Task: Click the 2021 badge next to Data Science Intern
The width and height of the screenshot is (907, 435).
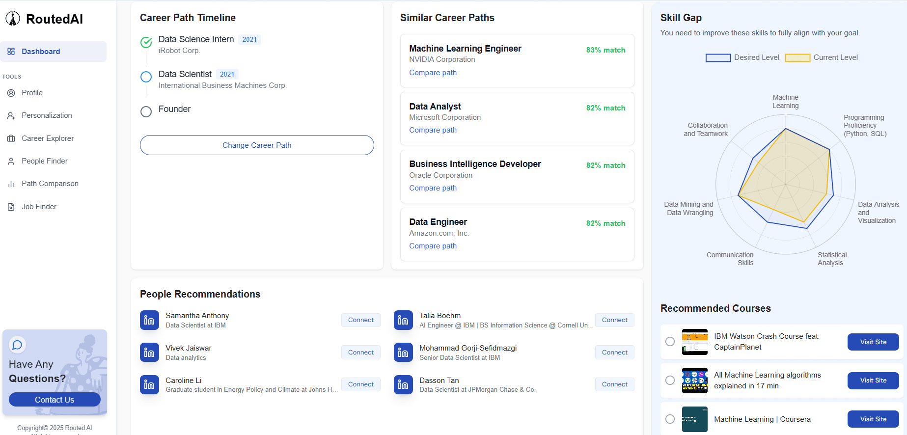Action: point(249,40)
